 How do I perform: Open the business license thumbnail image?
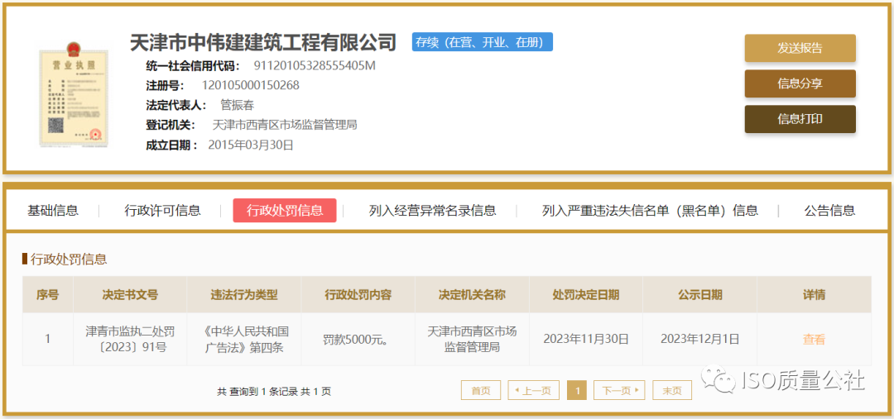(74, 98)
